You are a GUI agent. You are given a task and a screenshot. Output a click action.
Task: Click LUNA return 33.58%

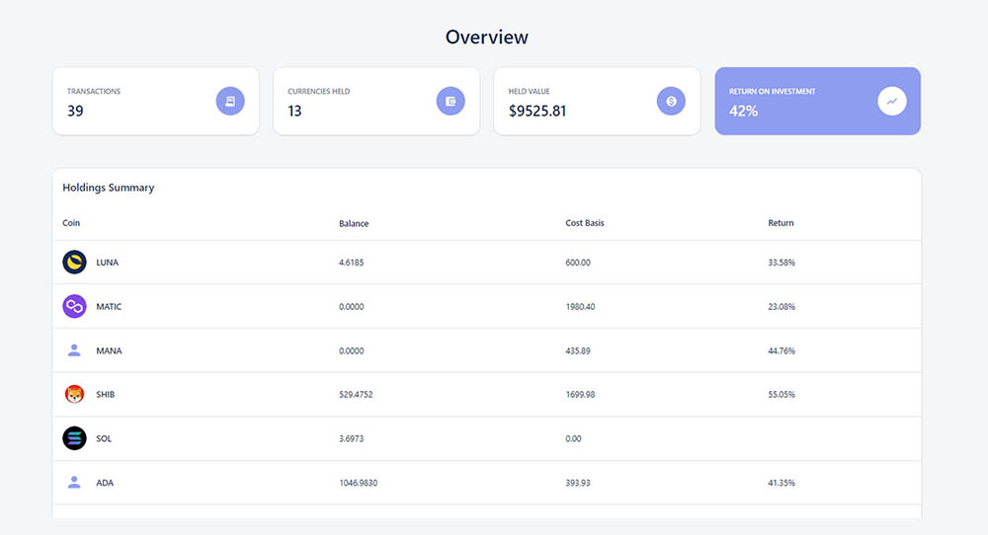(x=782, y=263)
